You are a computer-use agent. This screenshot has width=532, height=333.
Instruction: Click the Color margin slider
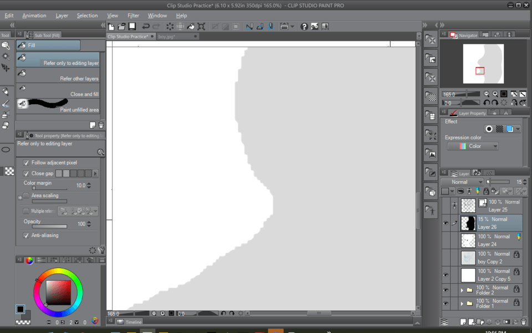point(49,188)
